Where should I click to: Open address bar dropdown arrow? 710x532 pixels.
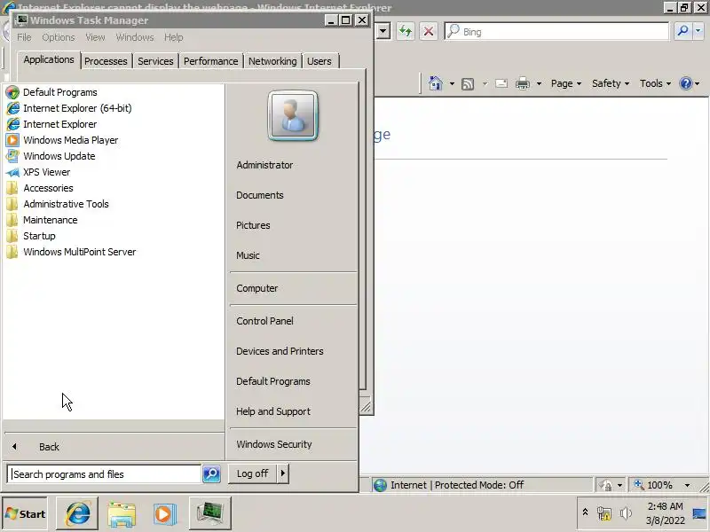(x=383, y=31)
